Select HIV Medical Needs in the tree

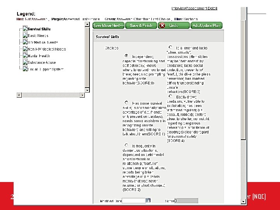pos(43,42)
